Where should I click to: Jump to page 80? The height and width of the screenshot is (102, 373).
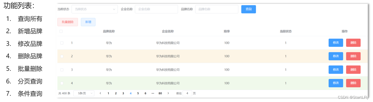tap(160, 93)
